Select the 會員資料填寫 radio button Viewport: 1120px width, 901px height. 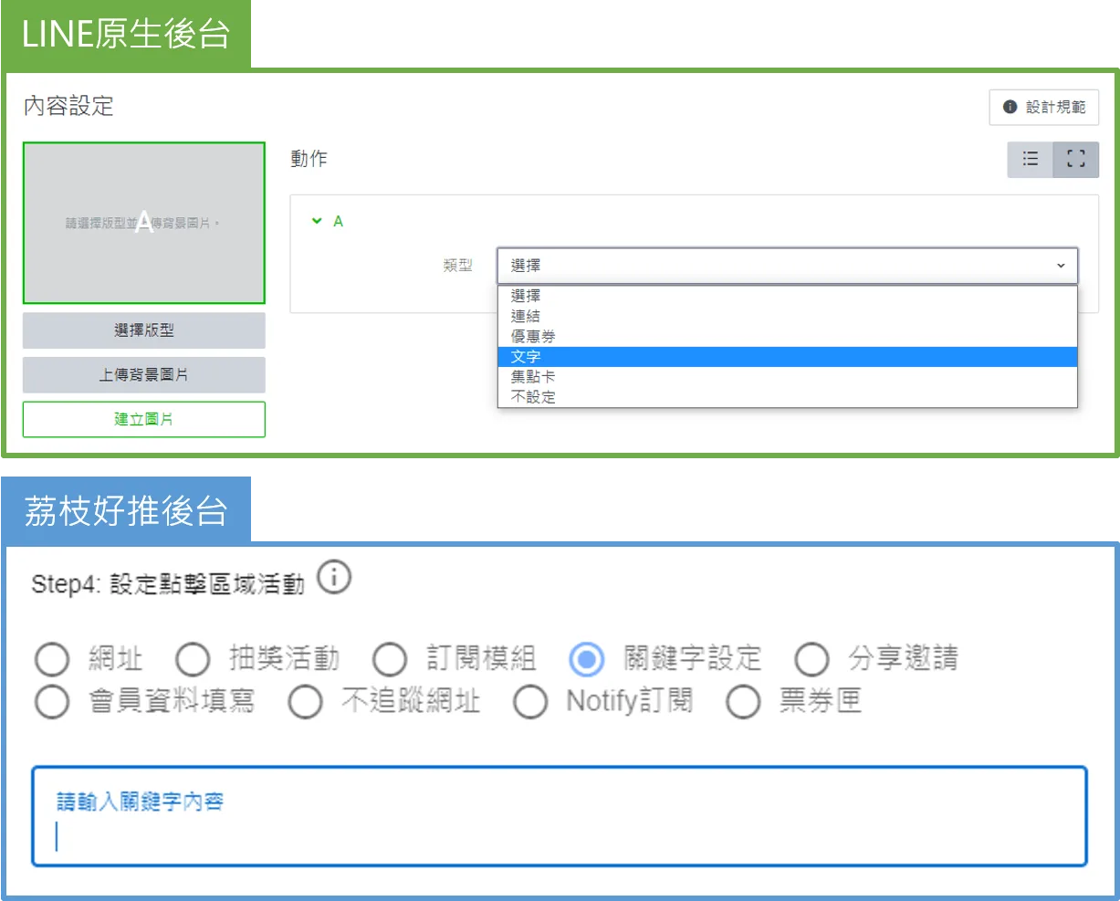pos(52,701)
